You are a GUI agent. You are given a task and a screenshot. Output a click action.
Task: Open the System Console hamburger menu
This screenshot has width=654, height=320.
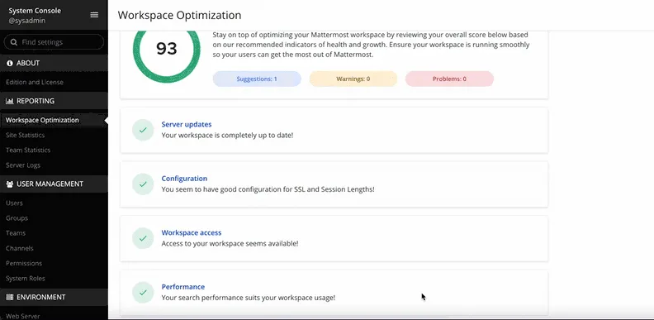94,15
